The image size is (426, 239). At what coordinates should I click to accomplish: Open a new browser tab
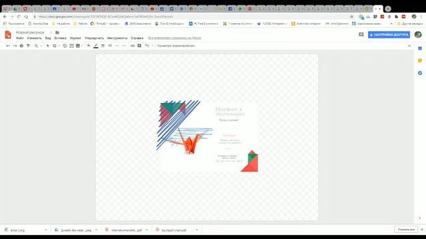[388, 9]
